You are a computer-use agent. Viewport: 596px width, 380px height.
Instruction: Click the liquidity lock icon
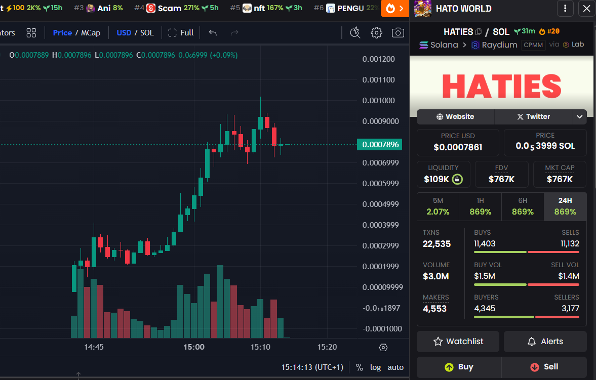point(457,179)
